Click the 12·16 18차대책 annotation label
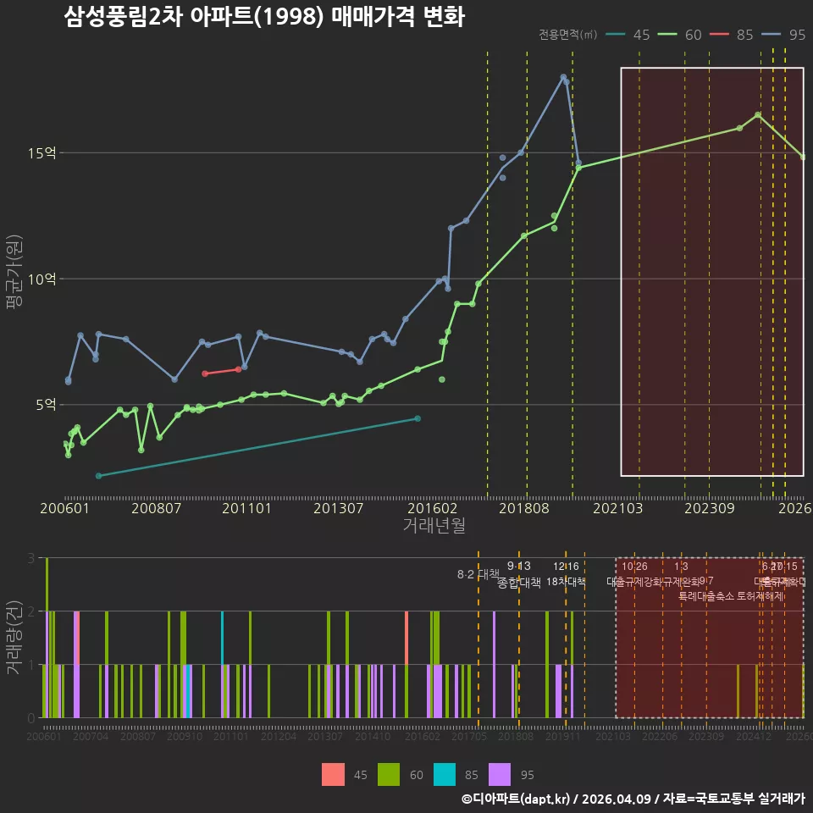This screenshot has width=813, height=813. pyautogui.click(x=566, y=574)
